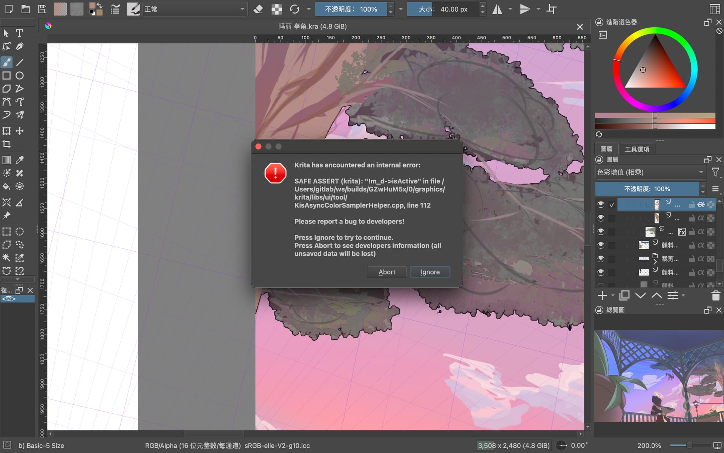Save the document using toolbar icon

coord(42,9)
